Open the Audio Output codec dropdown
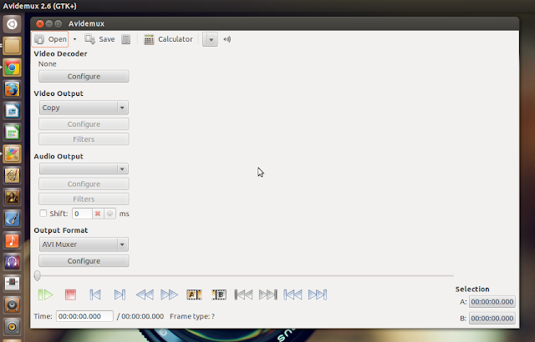 [84, 168]
